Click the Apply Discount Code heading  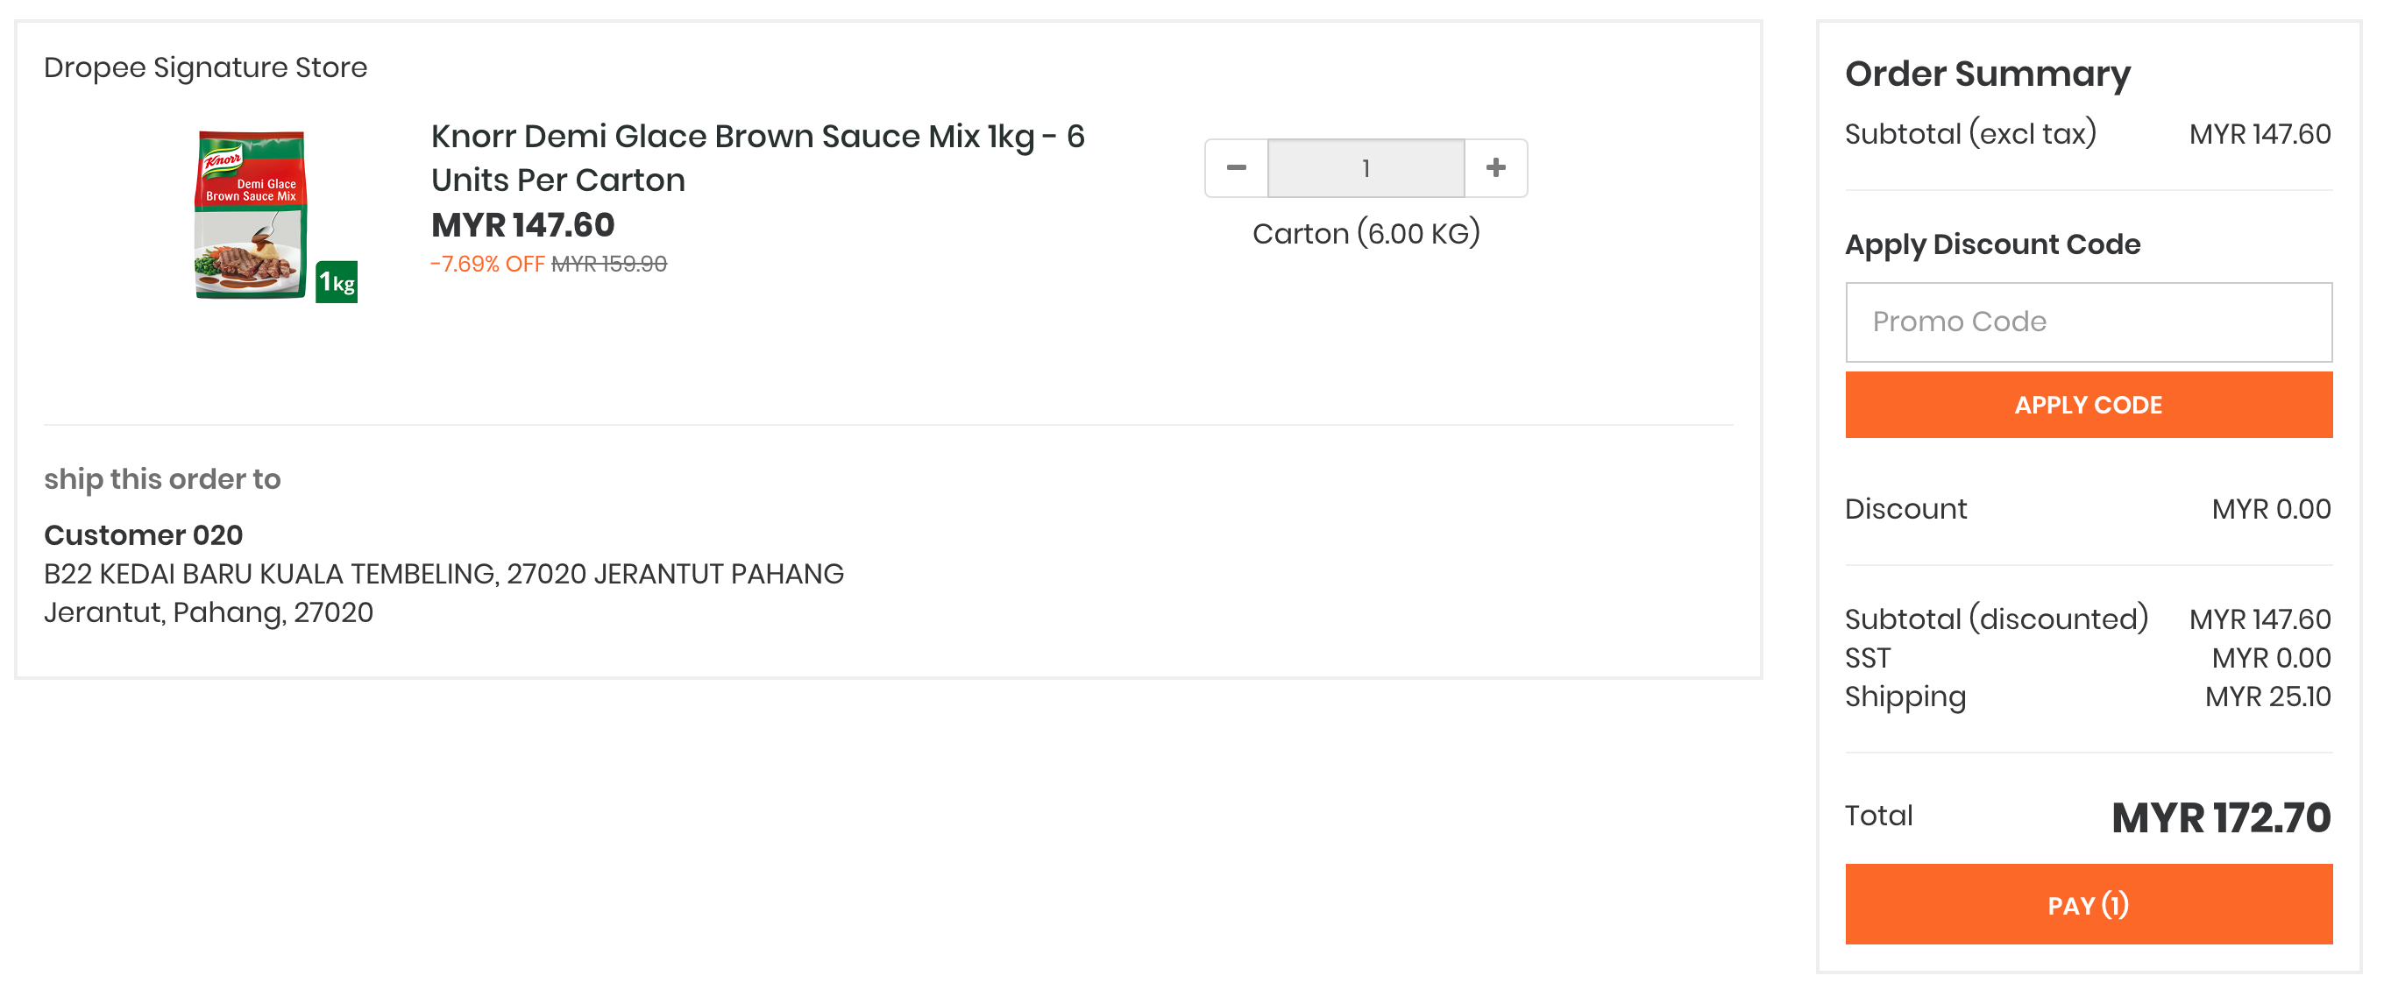[1992, 244]
